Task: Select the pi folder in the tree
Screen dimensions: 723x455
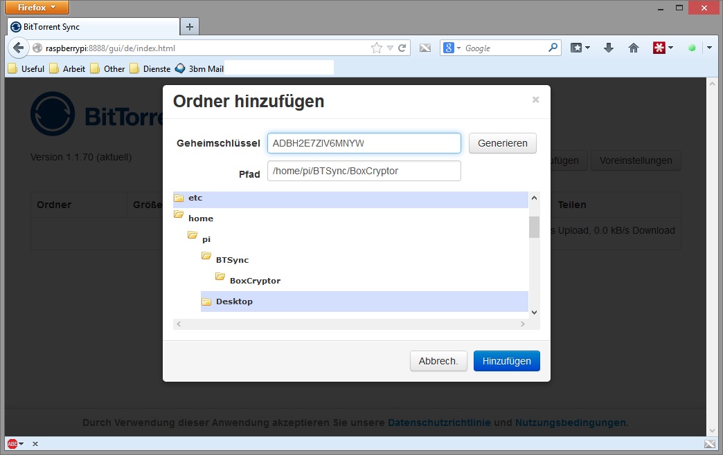Action: coord(206,239)
